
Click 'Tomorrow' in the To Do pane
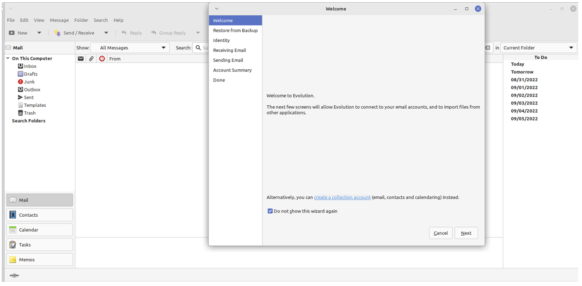click(x=522, y=72)
